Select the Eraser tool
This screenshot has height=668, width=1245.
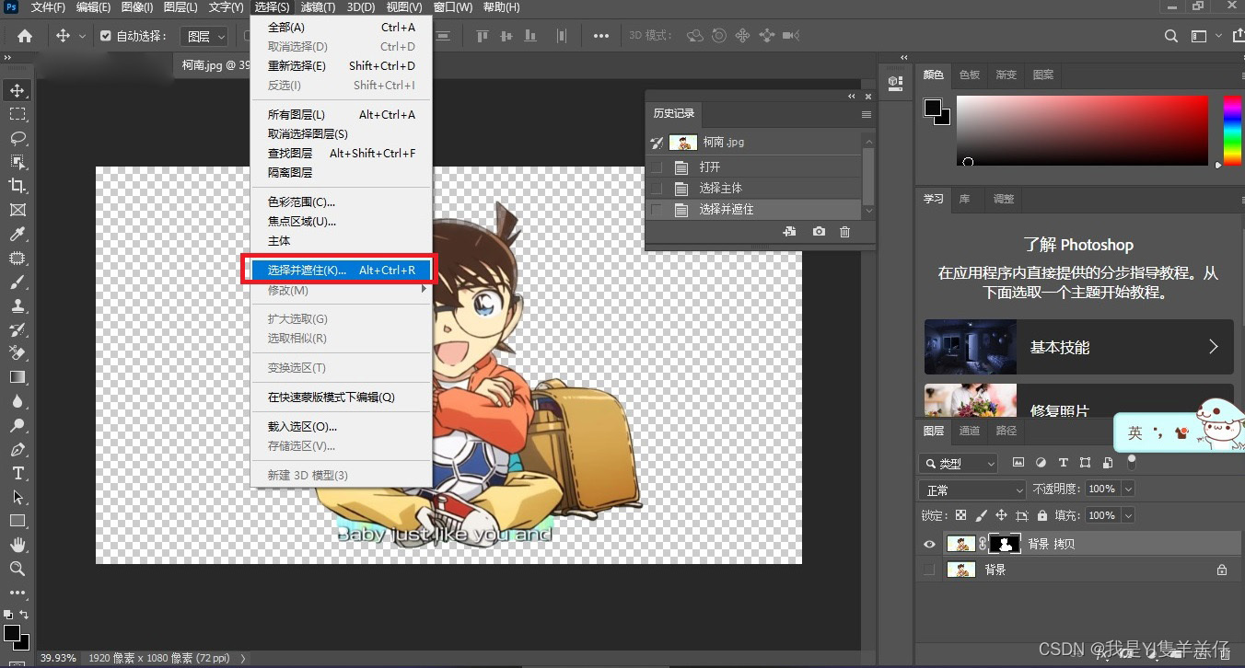click(x=17, y=353)
